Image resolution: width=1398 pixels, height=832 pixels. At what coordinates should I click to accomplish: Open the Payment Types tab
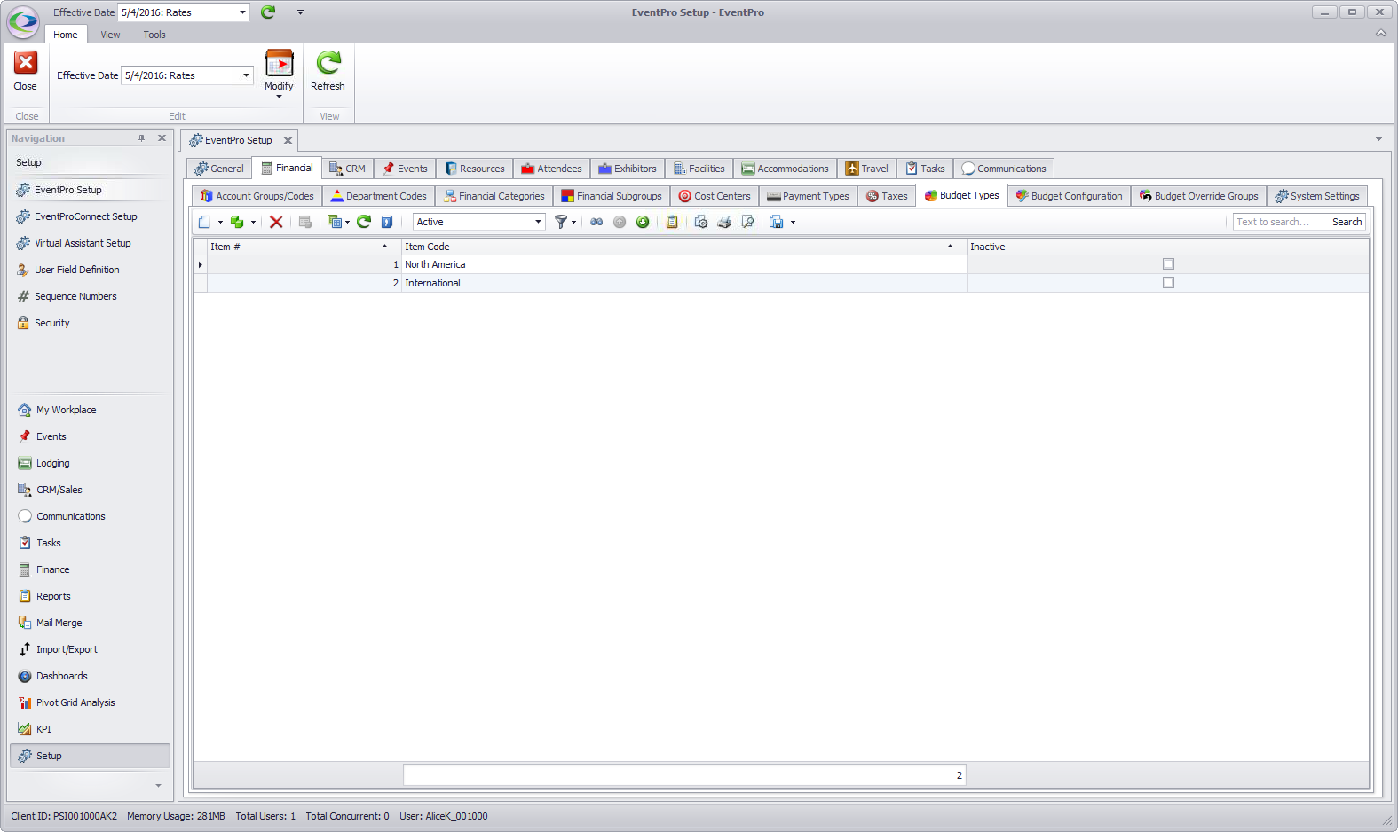click(x=808, y=196)
